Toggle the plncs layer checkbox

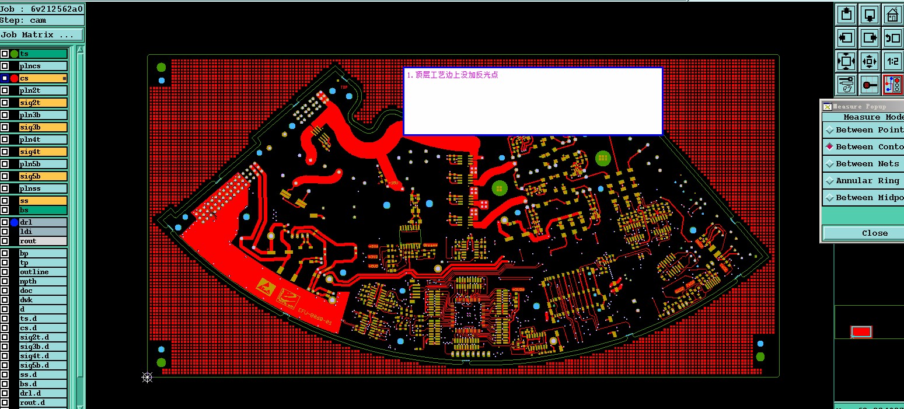[x=5, y=66]
